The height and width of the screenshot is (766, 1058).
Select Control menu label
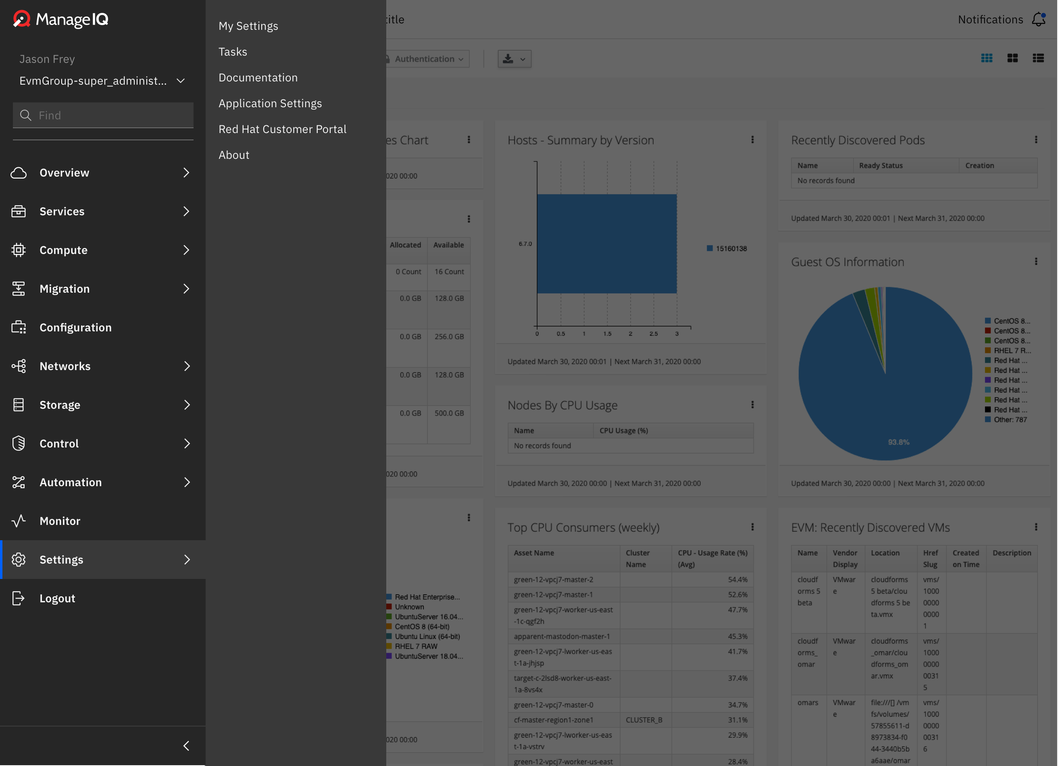[x=59, y=443]
